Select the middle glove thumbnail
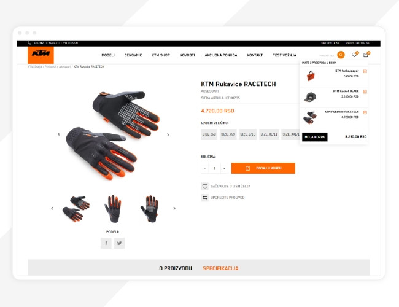399x307 pixels. tap(113, 209)
